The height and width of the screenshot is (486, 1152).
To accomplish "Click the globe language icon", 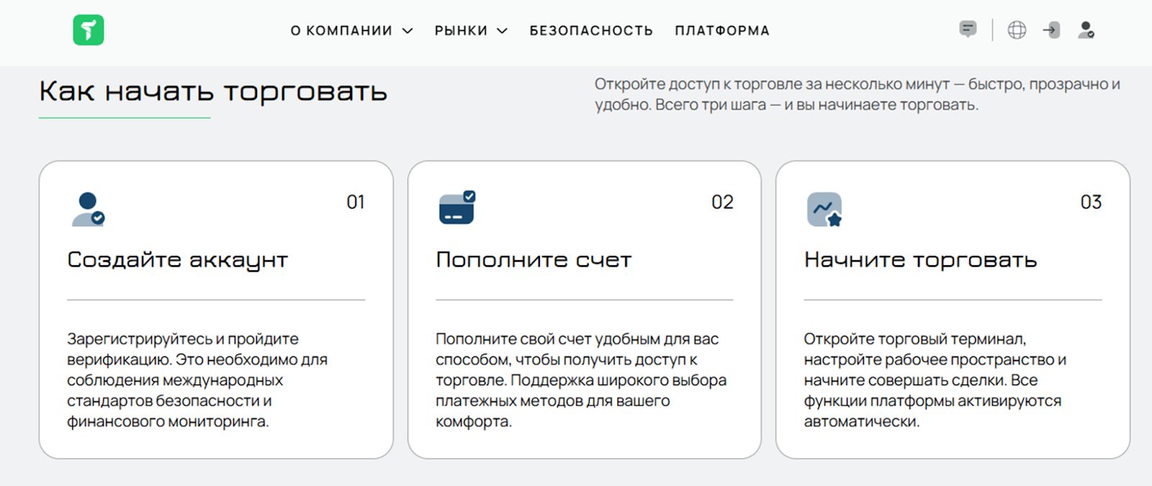I will 1017,30.
